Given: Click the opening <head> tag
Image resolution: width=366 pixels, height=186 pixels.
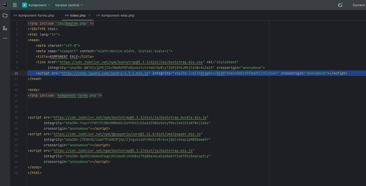Looking at the screenshot, I should [x=34, y=40].
